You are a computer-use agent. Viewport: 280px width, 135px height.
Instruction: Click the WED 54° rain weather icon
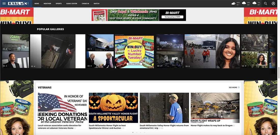[x=244, y=3]
